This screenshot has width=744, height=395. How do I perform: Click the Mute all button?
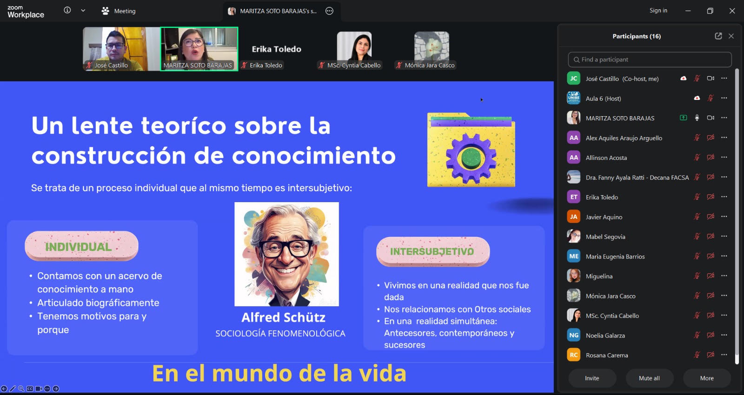coord(649,378)
